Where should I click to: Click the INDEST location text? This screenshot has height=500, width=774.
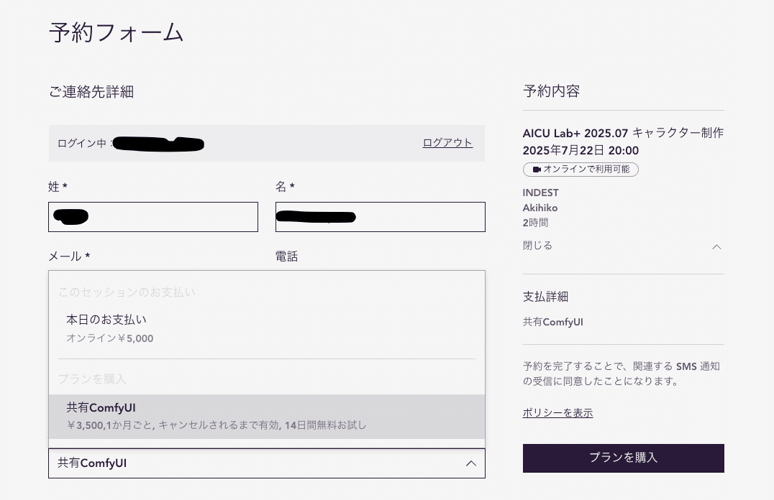(x=540, y=193)
